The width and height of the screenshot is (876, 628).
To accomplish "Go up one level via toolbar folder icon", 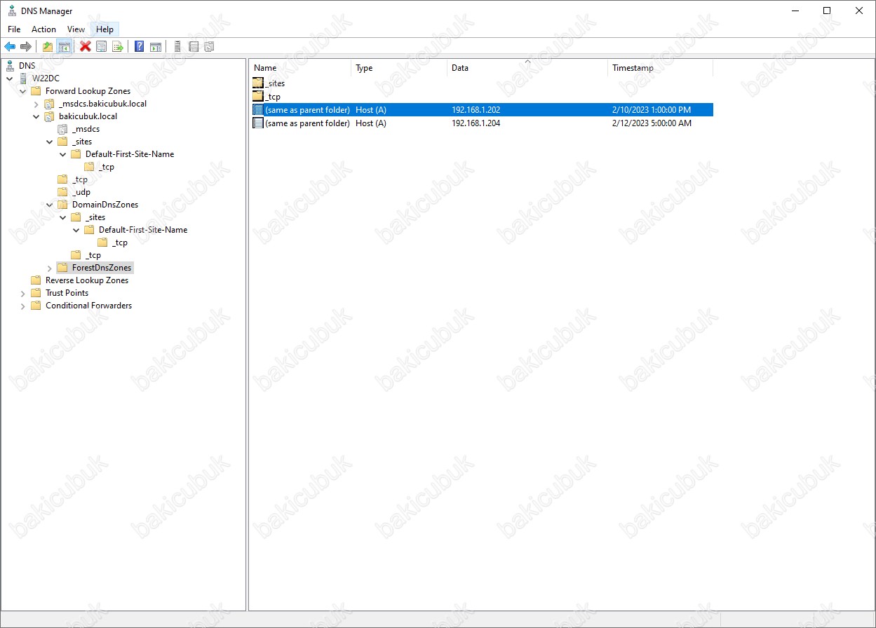I will [x=48, y=47].
